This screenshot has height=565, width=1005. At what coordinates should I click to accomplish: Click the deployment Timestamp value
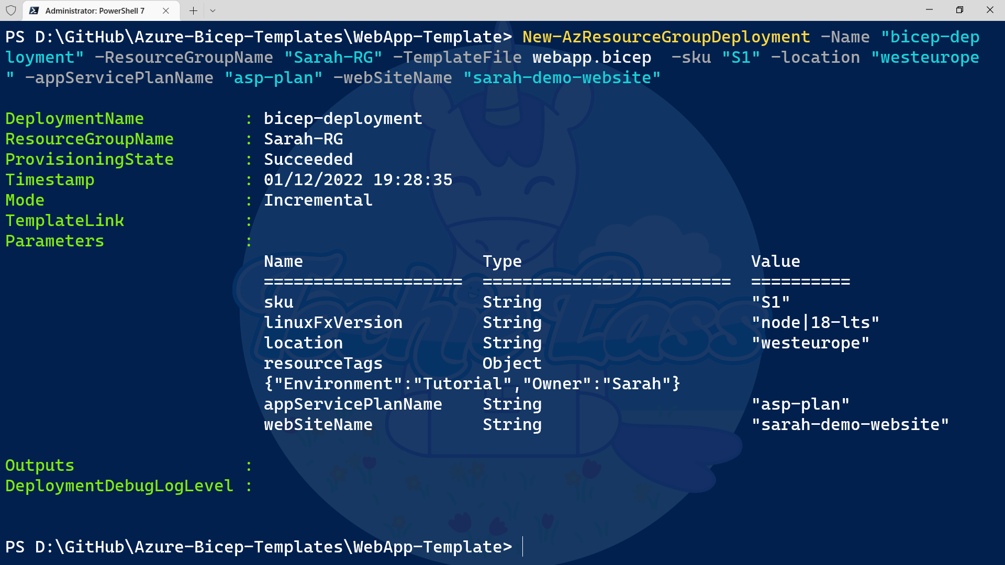coord(358,179)
